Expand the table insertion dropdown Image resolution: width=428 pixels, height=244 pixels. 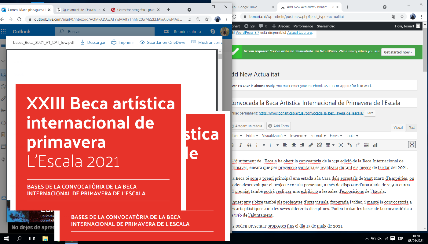(x=333, y=145)
